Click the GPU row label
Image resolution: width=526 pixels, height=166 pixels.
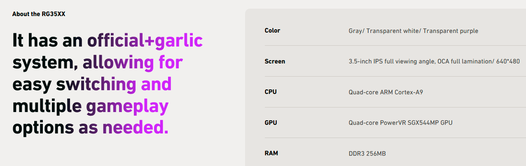(x=271, y=123)
